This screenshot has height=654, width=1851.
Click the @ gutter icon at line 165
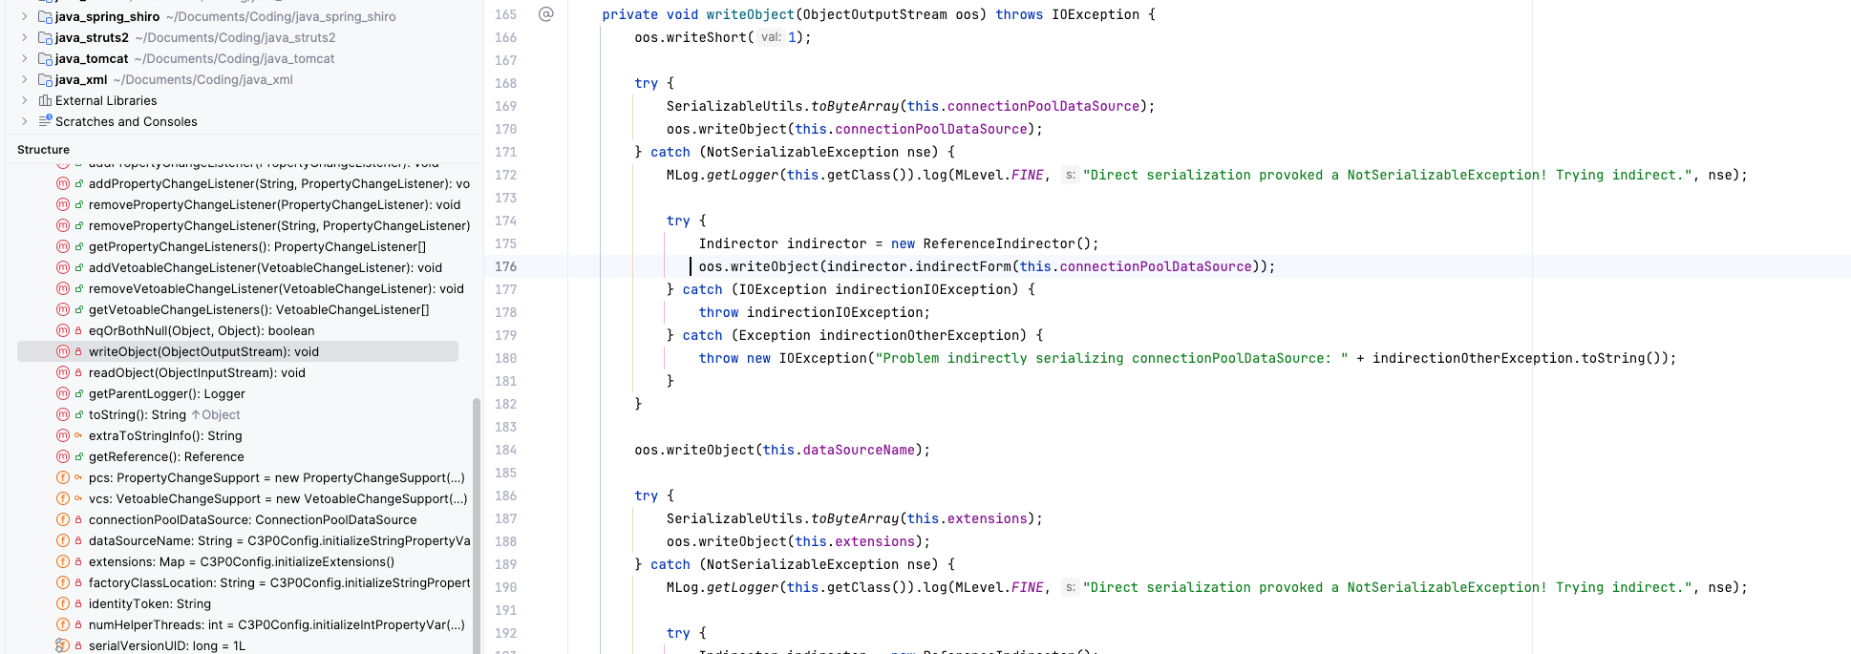pyautogui.click(x=545, y=14)
